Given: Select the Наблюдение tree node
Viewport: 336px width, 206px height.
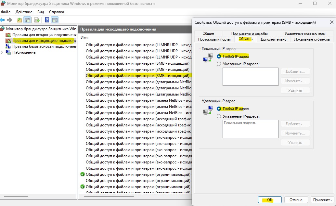Looking at the screenshot, I should tap(24, 52).
